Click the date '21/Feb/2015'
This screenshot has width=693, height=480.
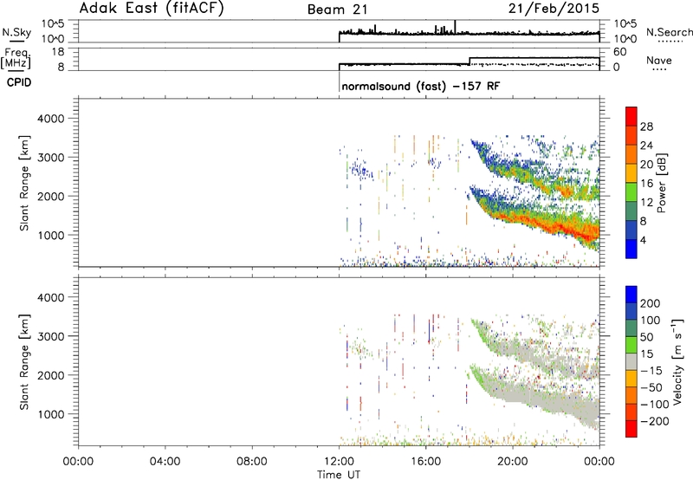[x=554, y=8]
